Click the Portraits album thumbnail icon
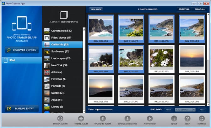This screenshot has width=211, height=128. [47, 86]
